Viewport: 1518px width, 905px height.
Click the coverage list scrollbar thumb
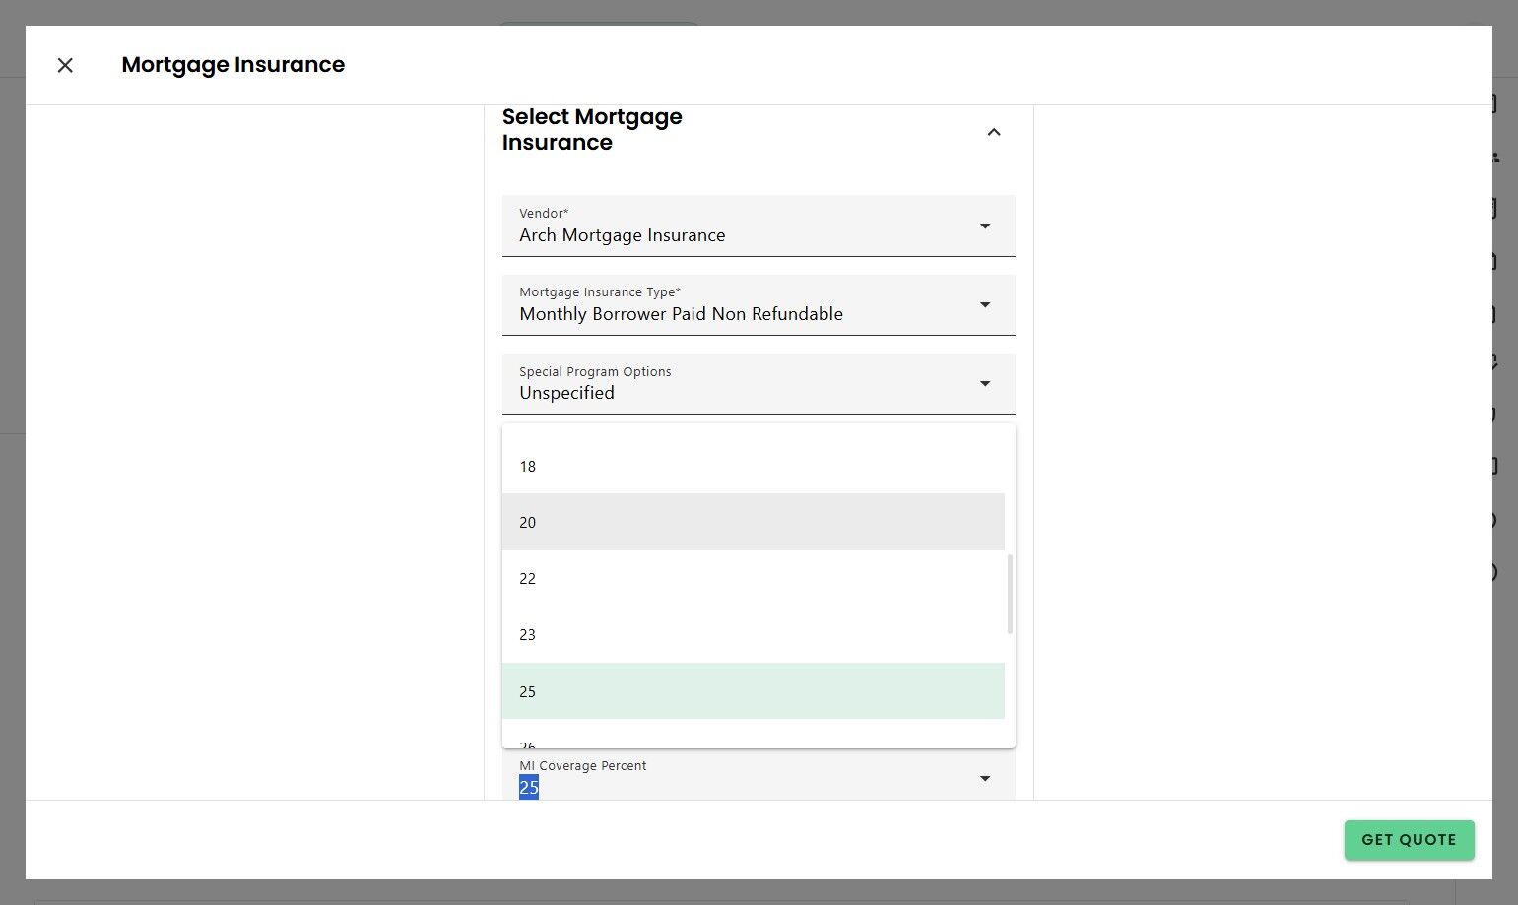click(1010, 594)
